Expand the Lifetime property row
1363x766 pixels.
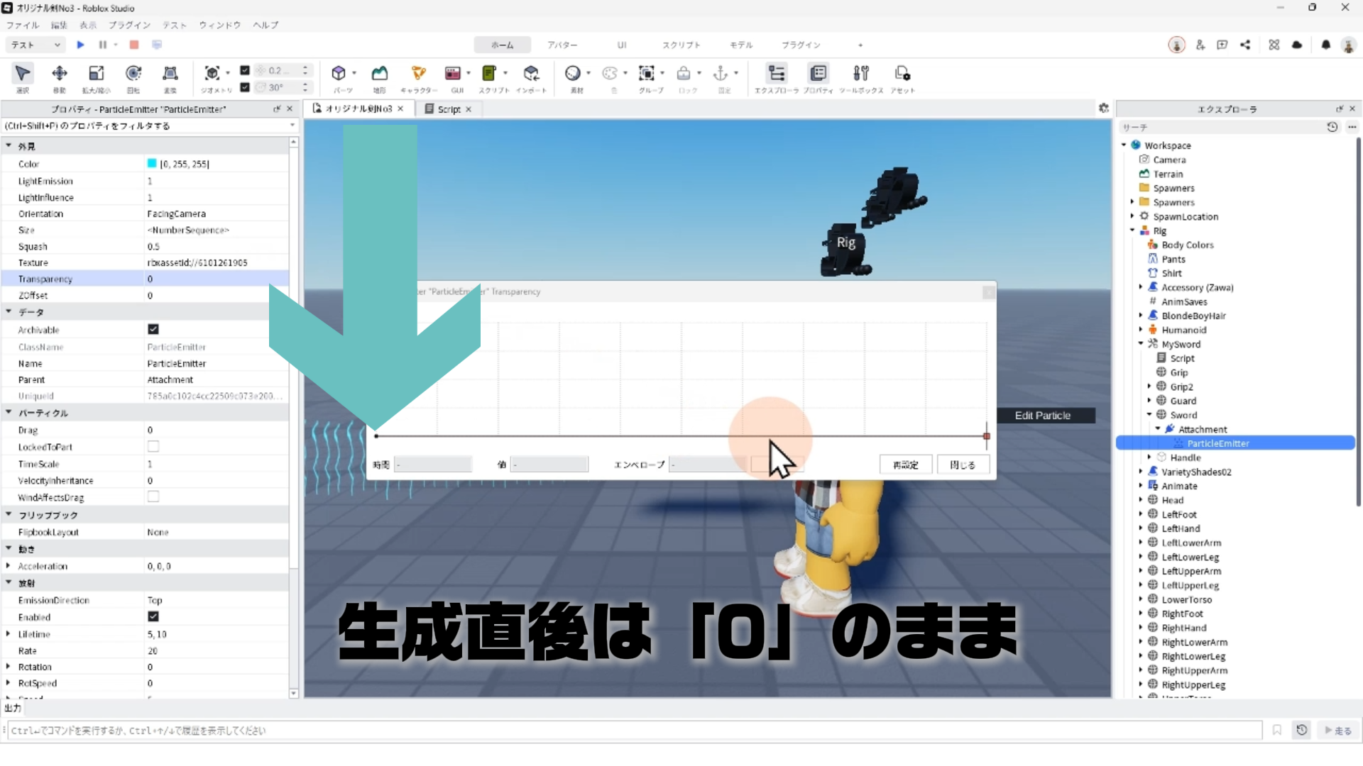tap(8, 634)
